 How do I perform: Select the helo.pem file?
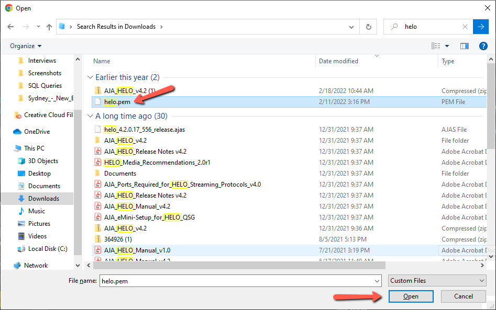[289, 102]
